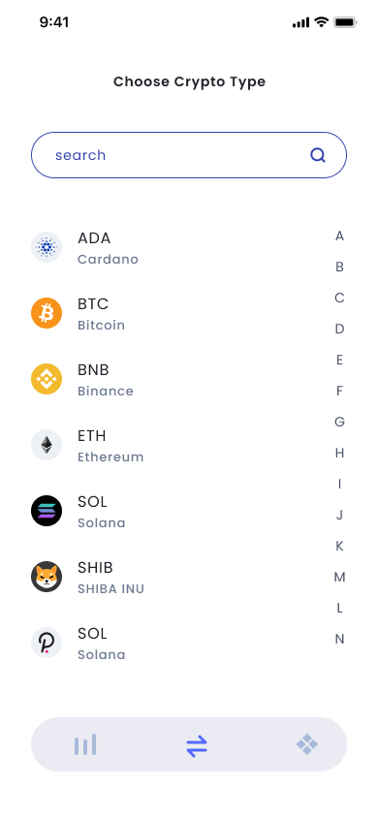Jump to letter A in the index

(339, 236)
